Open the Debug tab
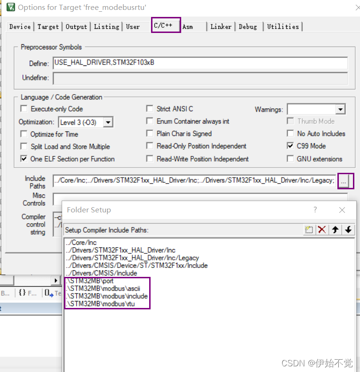Viewport: 360px width, 372px height. coord(248,26)
